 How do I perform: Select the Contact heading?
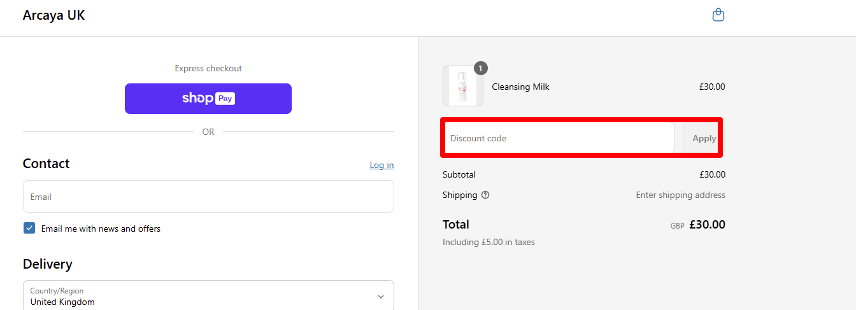pos(46,164)
